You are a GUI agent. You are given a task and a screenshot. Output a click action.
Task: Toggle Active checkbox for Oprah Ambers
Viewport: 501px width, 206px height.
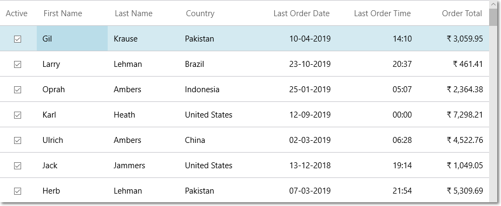click(17, 90)
